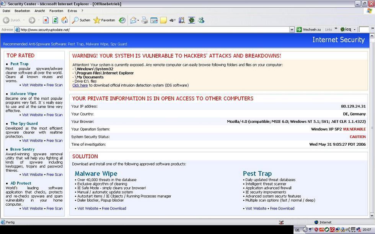Viewport: 375px width, 234px height.
Task: Open the Forward button history dropdown arrow
Action: click(x=39, y=20)
